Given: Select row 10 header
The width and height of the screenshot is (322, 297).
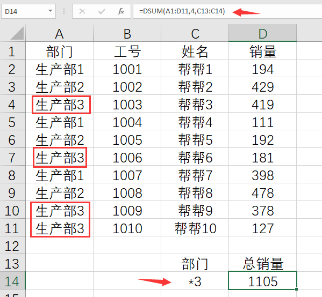Looking at the screenshot, I should [x=12, y=210].
